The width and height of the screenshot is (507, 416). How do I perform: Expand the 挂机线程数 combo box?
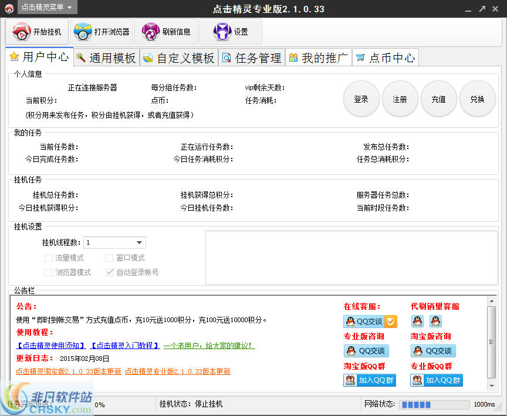[x=115, y=242]
